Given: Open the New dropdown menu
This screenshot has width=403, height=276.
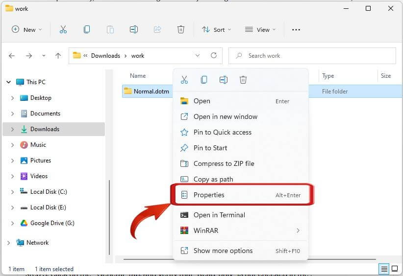Looking at the screenshot, I should 27,29.
